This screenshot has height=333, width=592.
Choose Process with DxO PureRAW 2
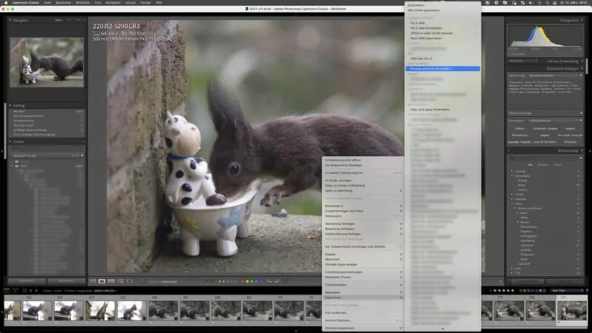tap(443, 69)
